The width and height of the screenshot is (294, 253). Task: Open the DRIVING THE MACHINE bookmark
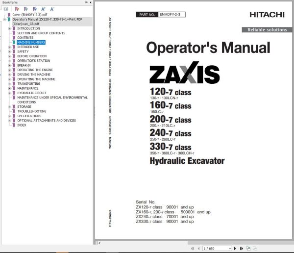tap(34, 75)
